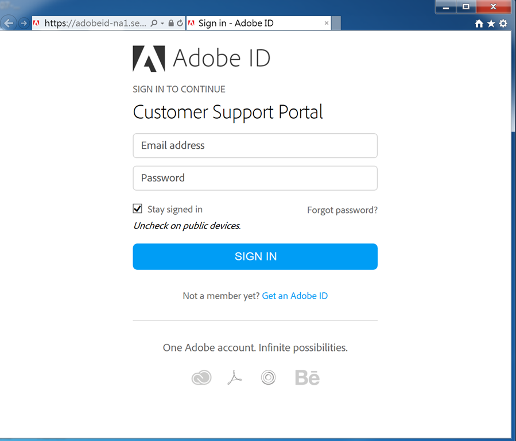Follow the Get an Adobe ID link
The image size is (516, 441).
click(295, 296)
